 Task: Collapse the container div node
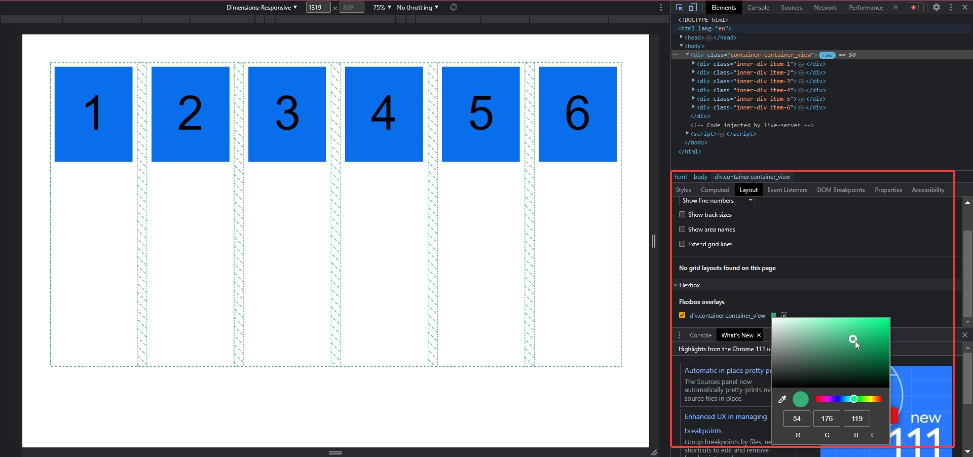coord(687,54)
